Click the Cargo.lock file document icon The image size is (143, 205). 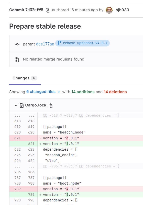click(21, 105)
